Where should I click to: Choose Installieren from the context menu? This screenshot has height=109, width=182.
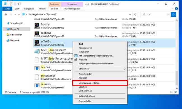pyautogui.click(x=84, y=52)
